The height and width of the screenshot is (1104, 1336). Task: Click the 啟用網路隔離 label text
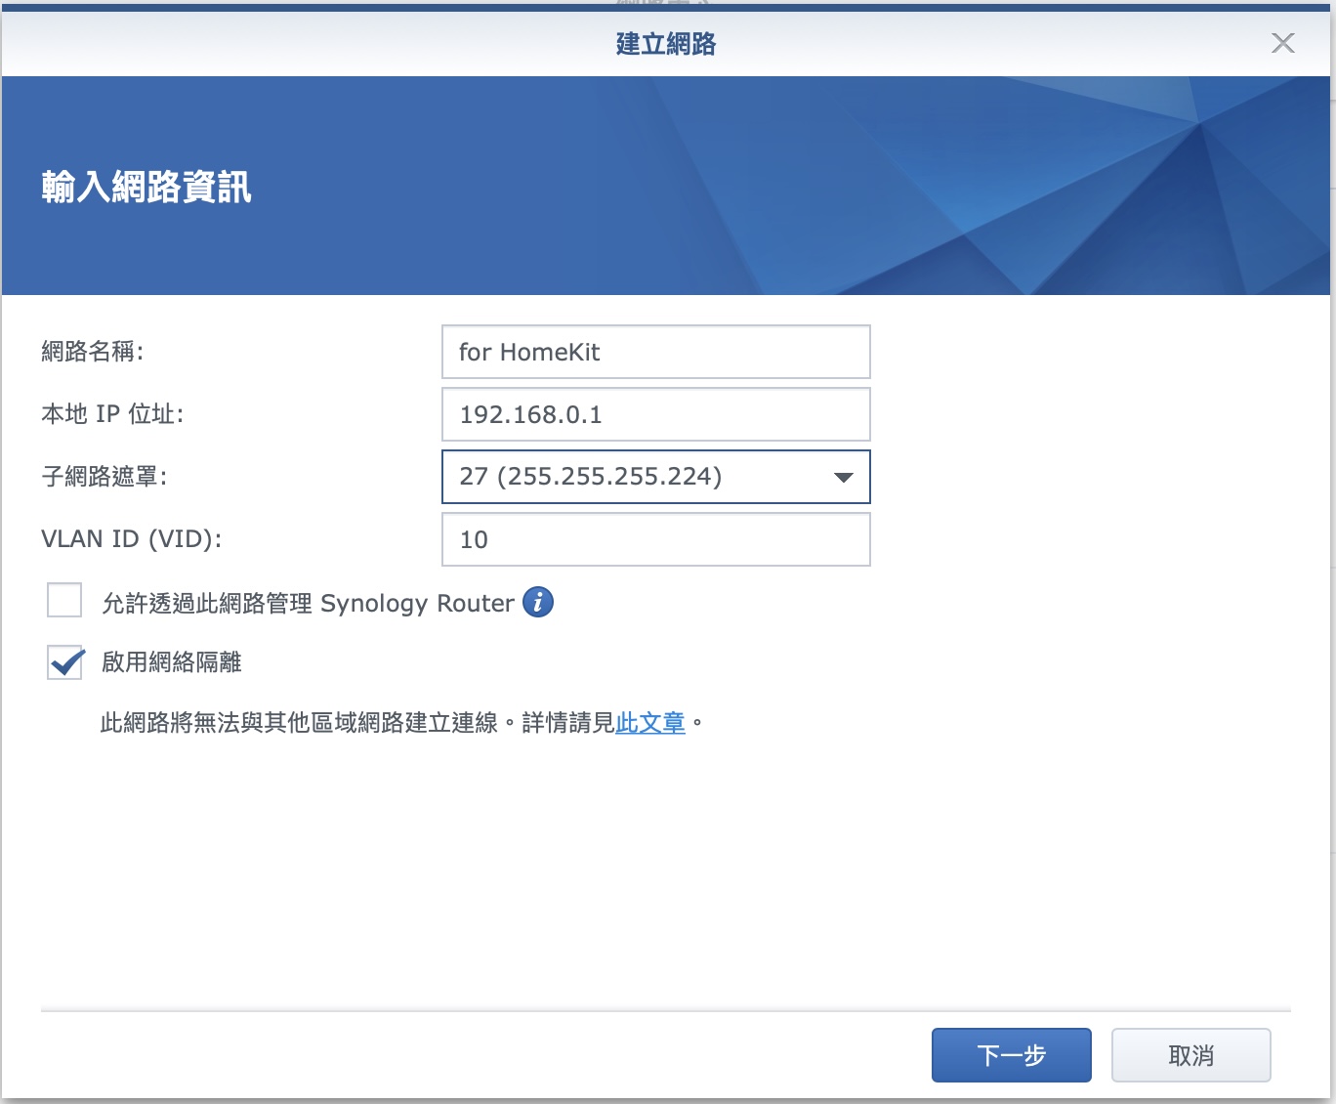[x=172, y=662]
